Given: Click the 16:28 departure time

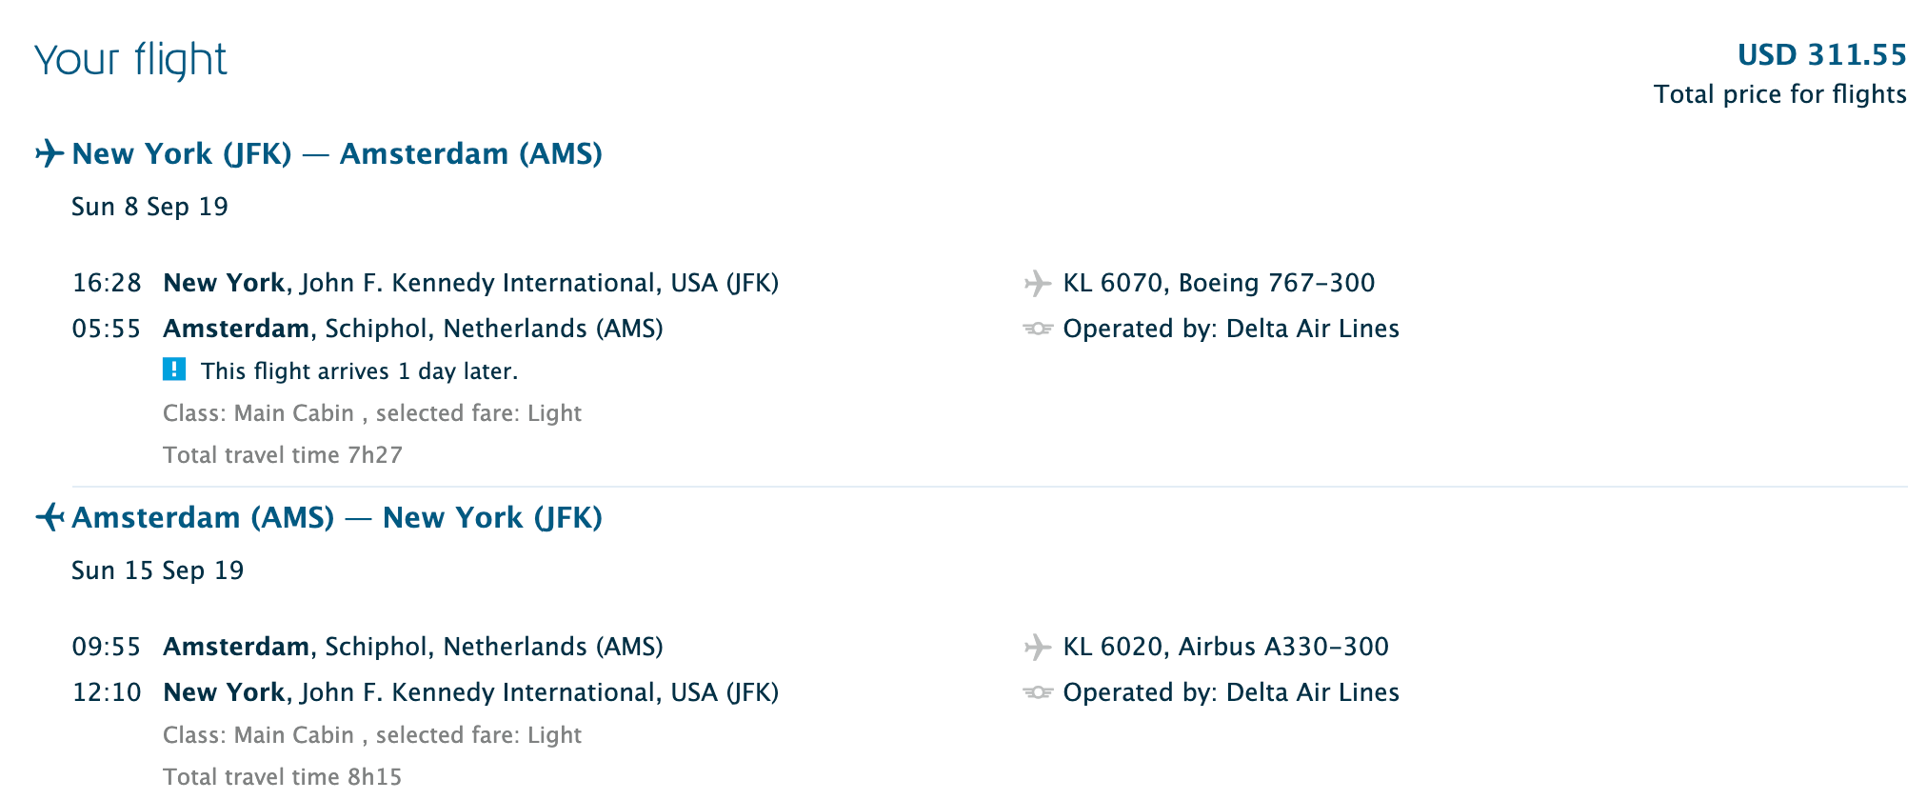Looking at the screenshot, I should 107,283.
